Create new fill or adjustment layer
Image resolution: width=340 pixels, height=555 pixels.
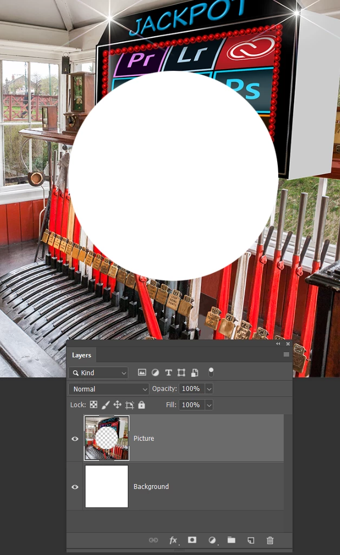point(212,540)
